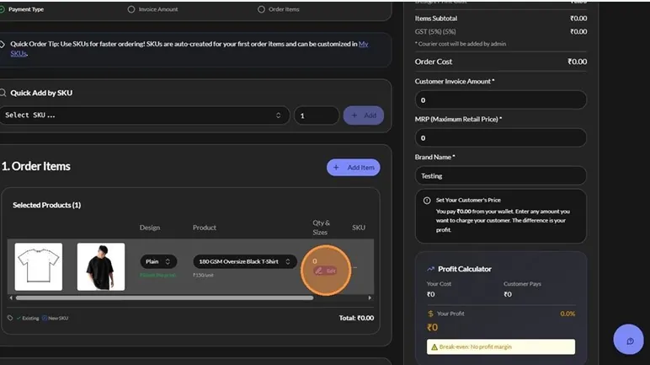Screen dimensions: 650x365
Task: Click the Break-even: No profit margin notice
Action: 501,346
